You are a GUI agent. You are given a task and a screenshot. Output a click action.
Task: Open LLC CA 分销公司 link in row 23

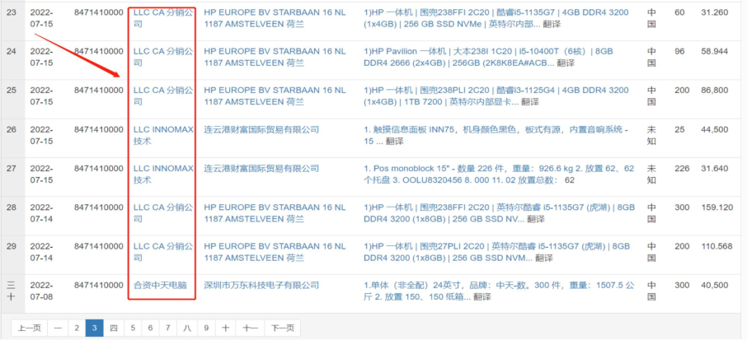tap(162, 18)
